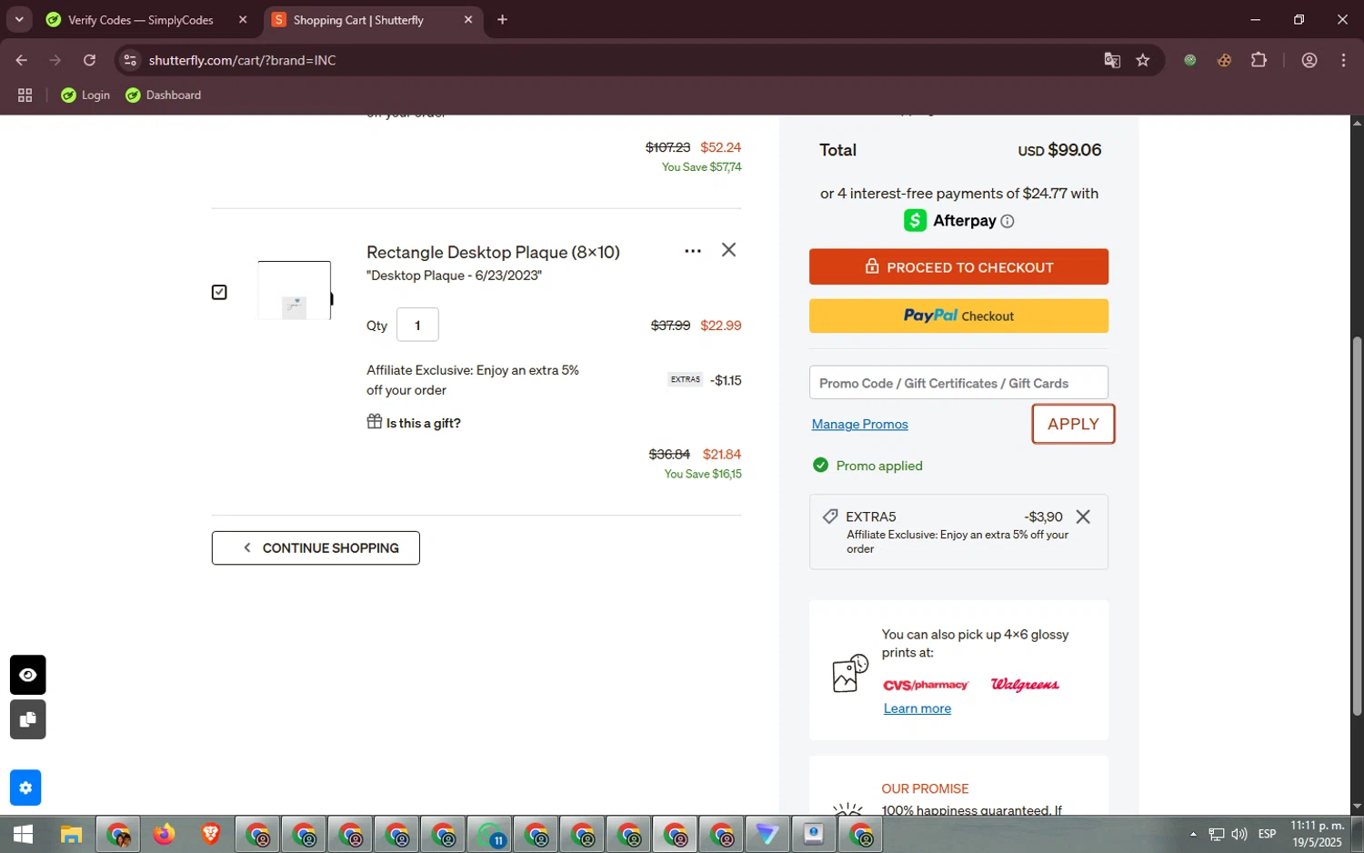Proceed to checkout
Image resolution: width=1364 pixels, height=853 pixels.
point(958,267)
